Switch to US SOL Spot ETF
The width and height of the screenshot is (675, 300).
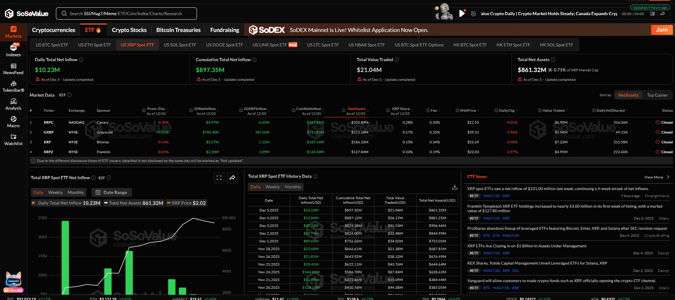click(180, 45)
